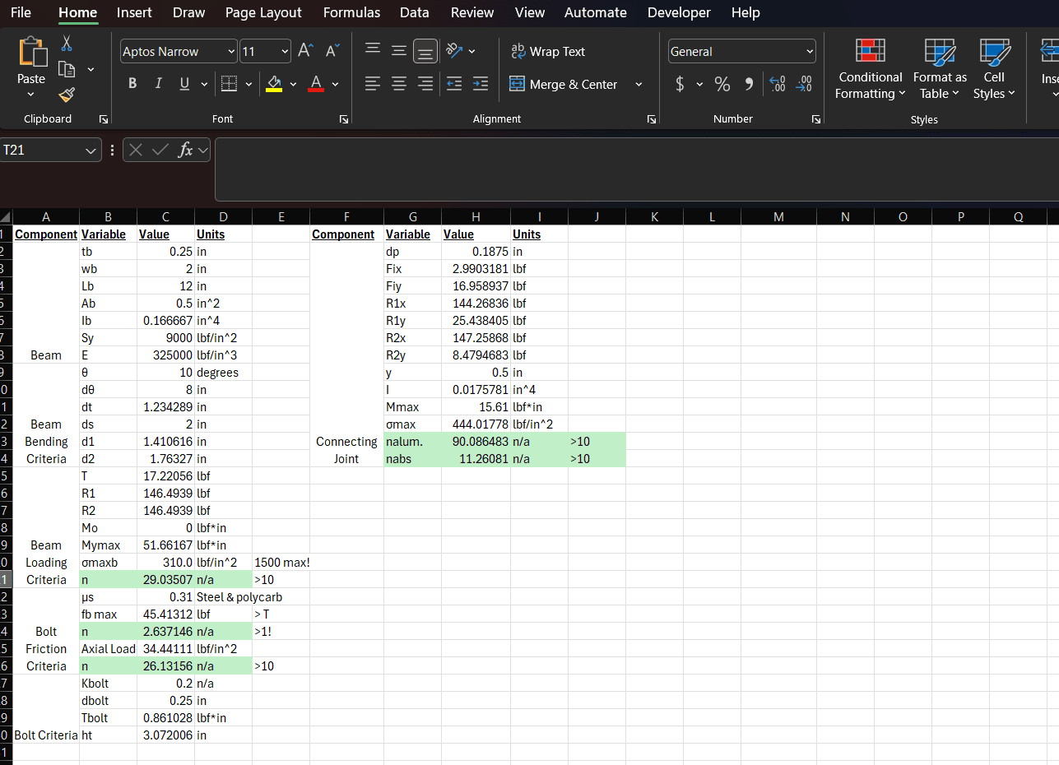Decrease font size with the smaller A

point(332,51)
